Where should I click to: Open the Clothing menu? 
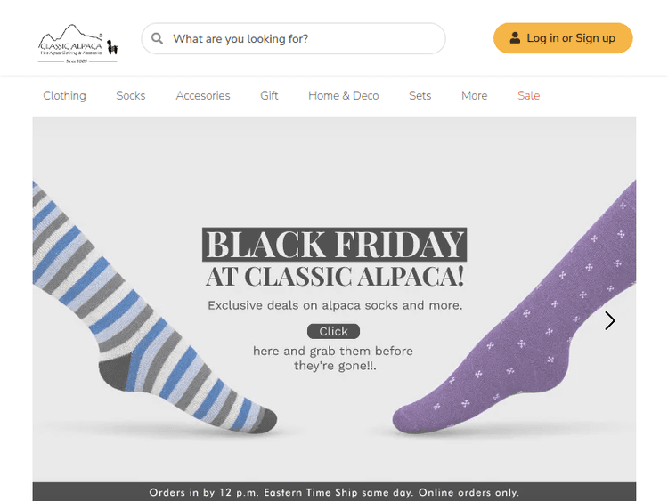pos(64,95)
